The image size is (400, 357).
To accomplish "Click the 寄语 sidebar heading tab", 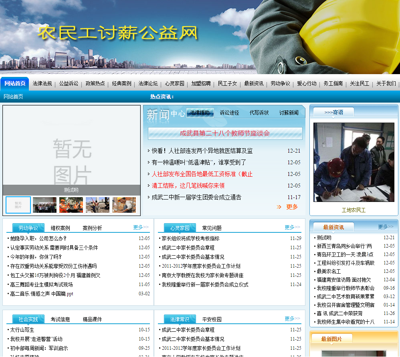I will click(334, 112).
